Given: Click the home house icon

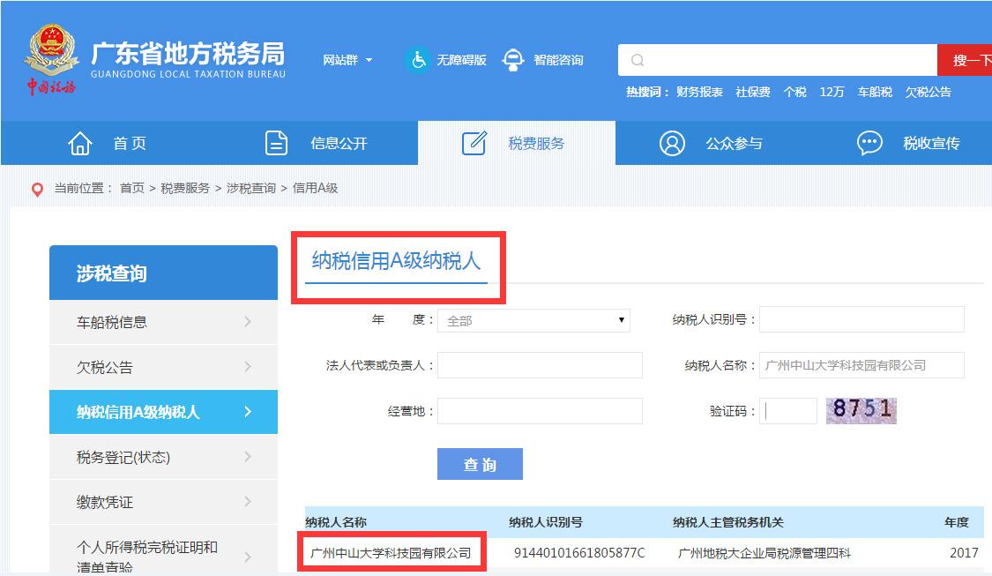Looking at the screenshot, I should (80, 144).
